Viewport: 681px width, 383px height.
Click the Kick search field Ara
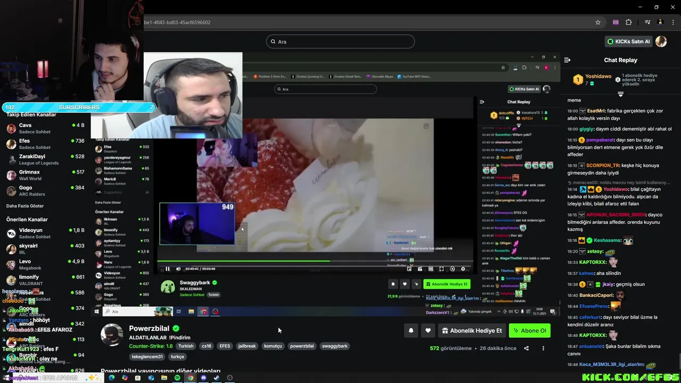coord(340,41)
